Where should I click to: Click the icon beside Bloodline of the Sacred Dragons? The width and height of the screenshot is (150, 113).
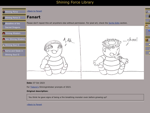[4, 23]
